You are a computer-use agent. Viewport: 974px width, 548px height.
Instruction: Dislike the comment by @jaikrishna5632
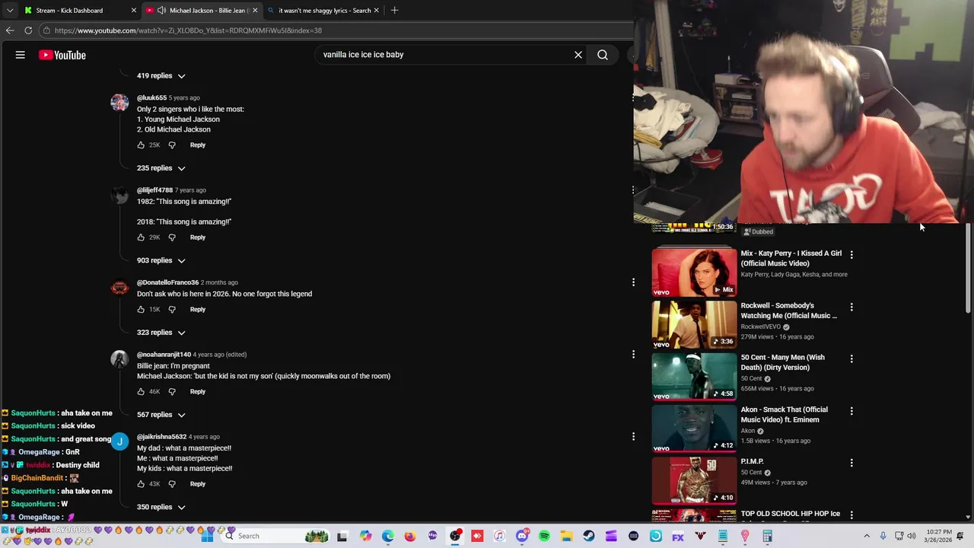tap(172, 484)
